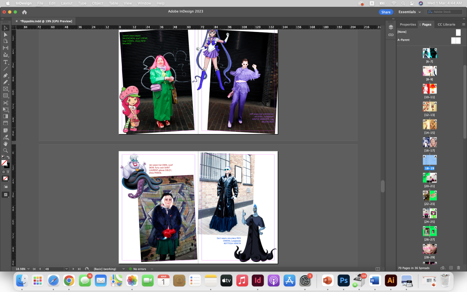Select the Eyedropper tool
This screenshot has width=467, height=292.
pos(5,137)
